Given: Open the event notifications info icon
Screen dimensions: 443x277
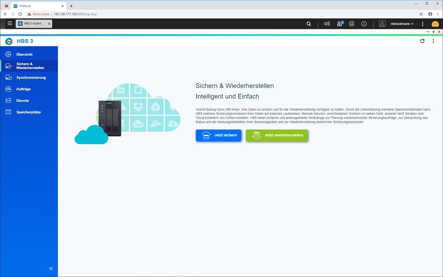Looking at the screenshot, I should coord(364,24).
